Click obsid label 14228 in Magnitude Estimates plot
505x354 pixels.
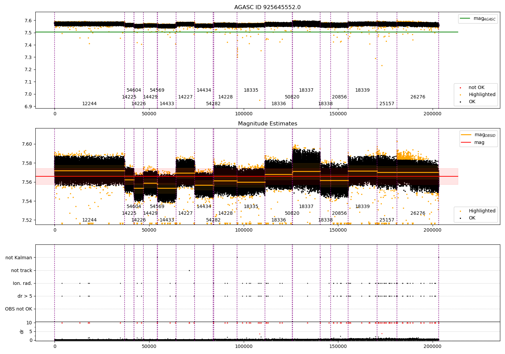226,213
